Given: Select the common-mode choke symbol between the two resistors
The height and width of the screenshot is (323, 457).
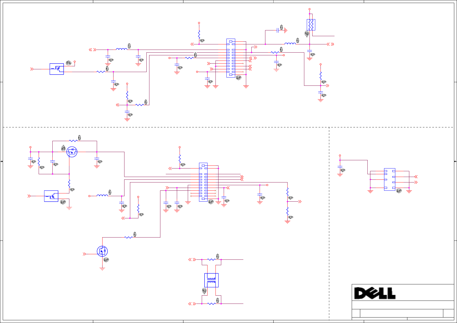Looking at the screenshot, I should [211, 280].
